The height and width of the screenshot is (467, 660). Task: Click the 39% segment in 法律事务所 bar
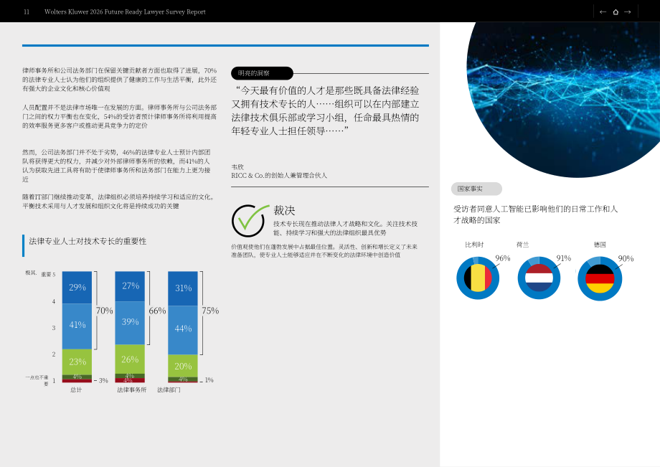(x=130, y=323)
